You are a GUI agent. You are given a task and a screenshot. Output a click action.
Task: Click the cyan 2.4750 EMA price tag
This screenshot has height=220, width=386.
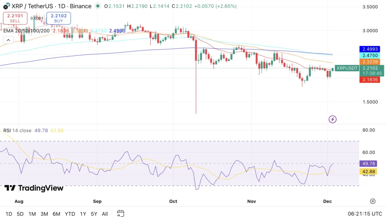370,56
